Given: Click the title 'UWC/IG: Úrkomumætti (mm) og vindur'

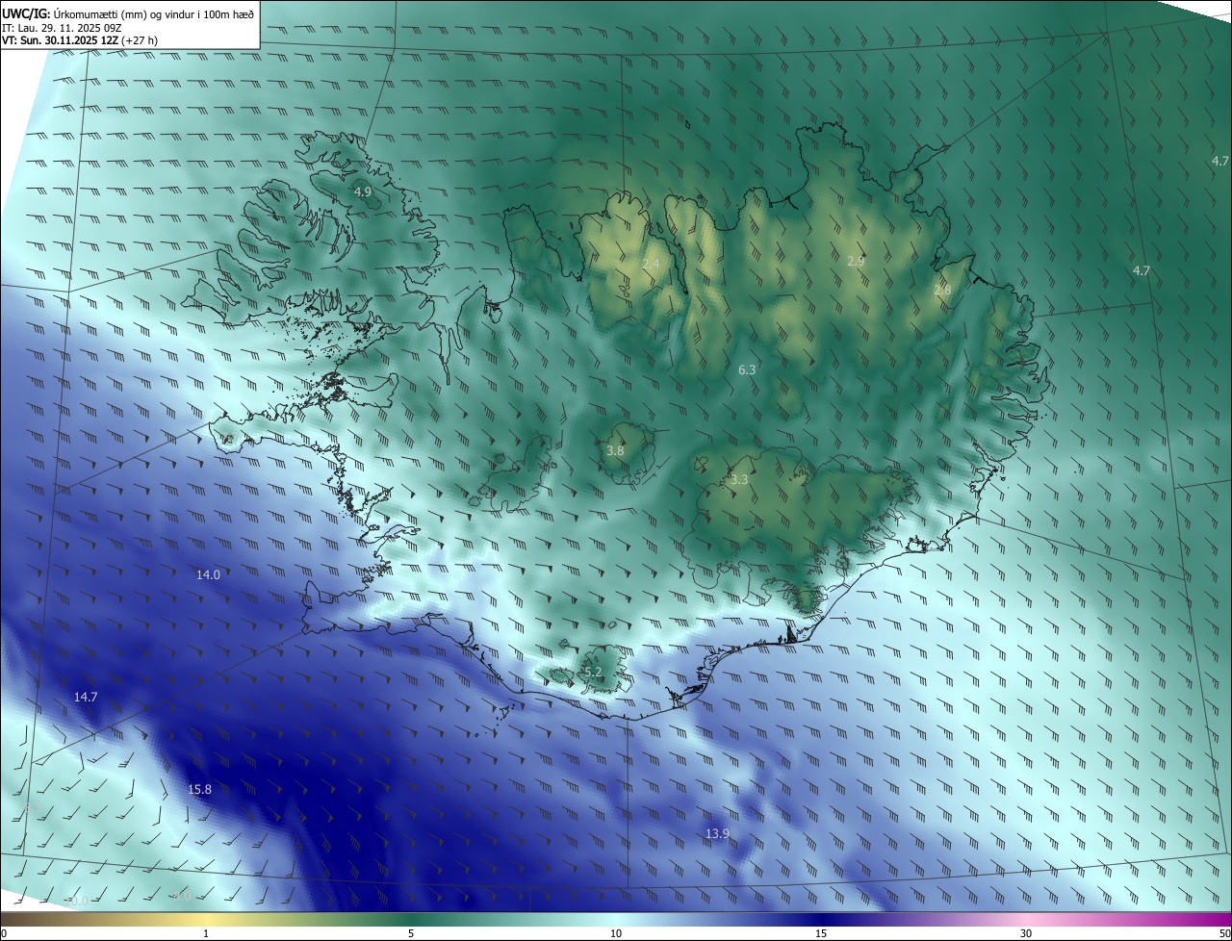Looking at the screenshot, I should click(128, 16).
